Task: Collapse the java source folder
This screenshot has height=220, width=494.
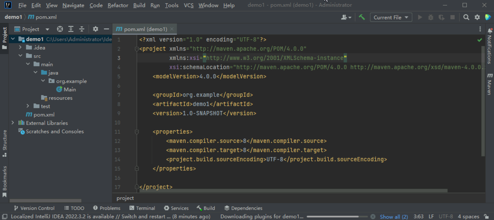Action: (x=35, y=73)
